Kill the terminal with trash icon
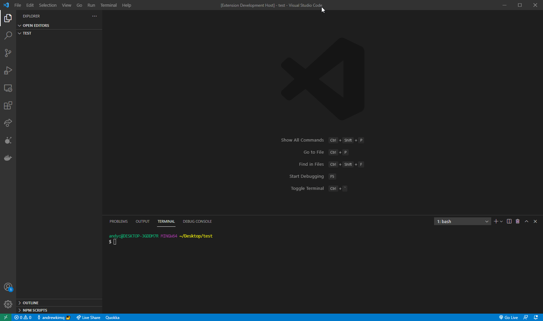 coord(518,221)
